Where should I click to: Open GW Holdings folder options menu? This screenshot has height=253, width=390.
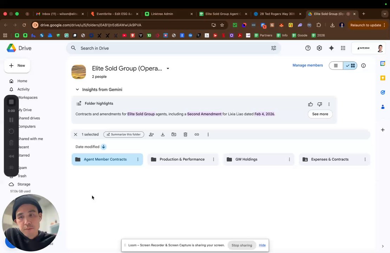(x=289, y=160)
